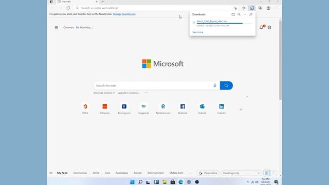The height and width of the screenshot is (185, 329).
Task: Show hidden system tray icons chevron
Action: tap(248, 182)
